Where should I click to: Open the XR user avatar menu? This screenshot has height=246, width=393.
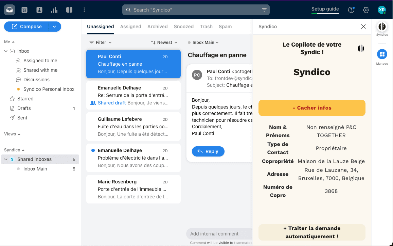(382, 10)
